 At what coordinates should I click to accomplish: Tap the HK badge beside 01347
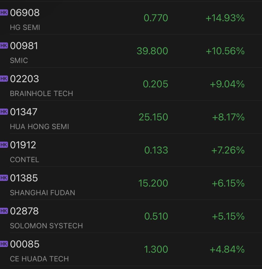coord(4,112)
